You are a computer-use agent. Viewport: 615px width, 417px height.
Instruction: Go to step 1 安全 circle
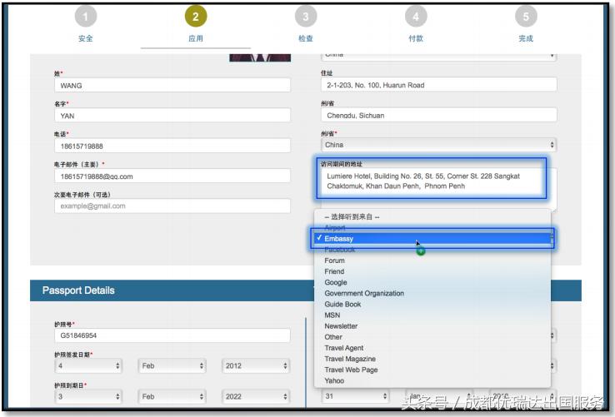click(x=86, y=17)
